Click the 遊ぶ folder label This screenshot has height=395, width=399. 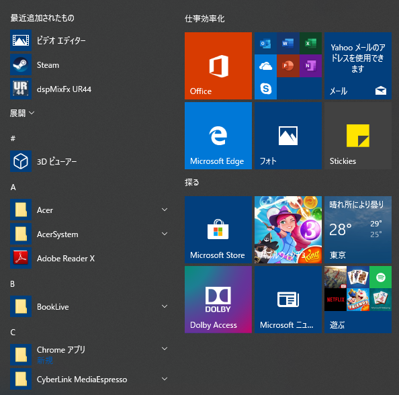337,324
